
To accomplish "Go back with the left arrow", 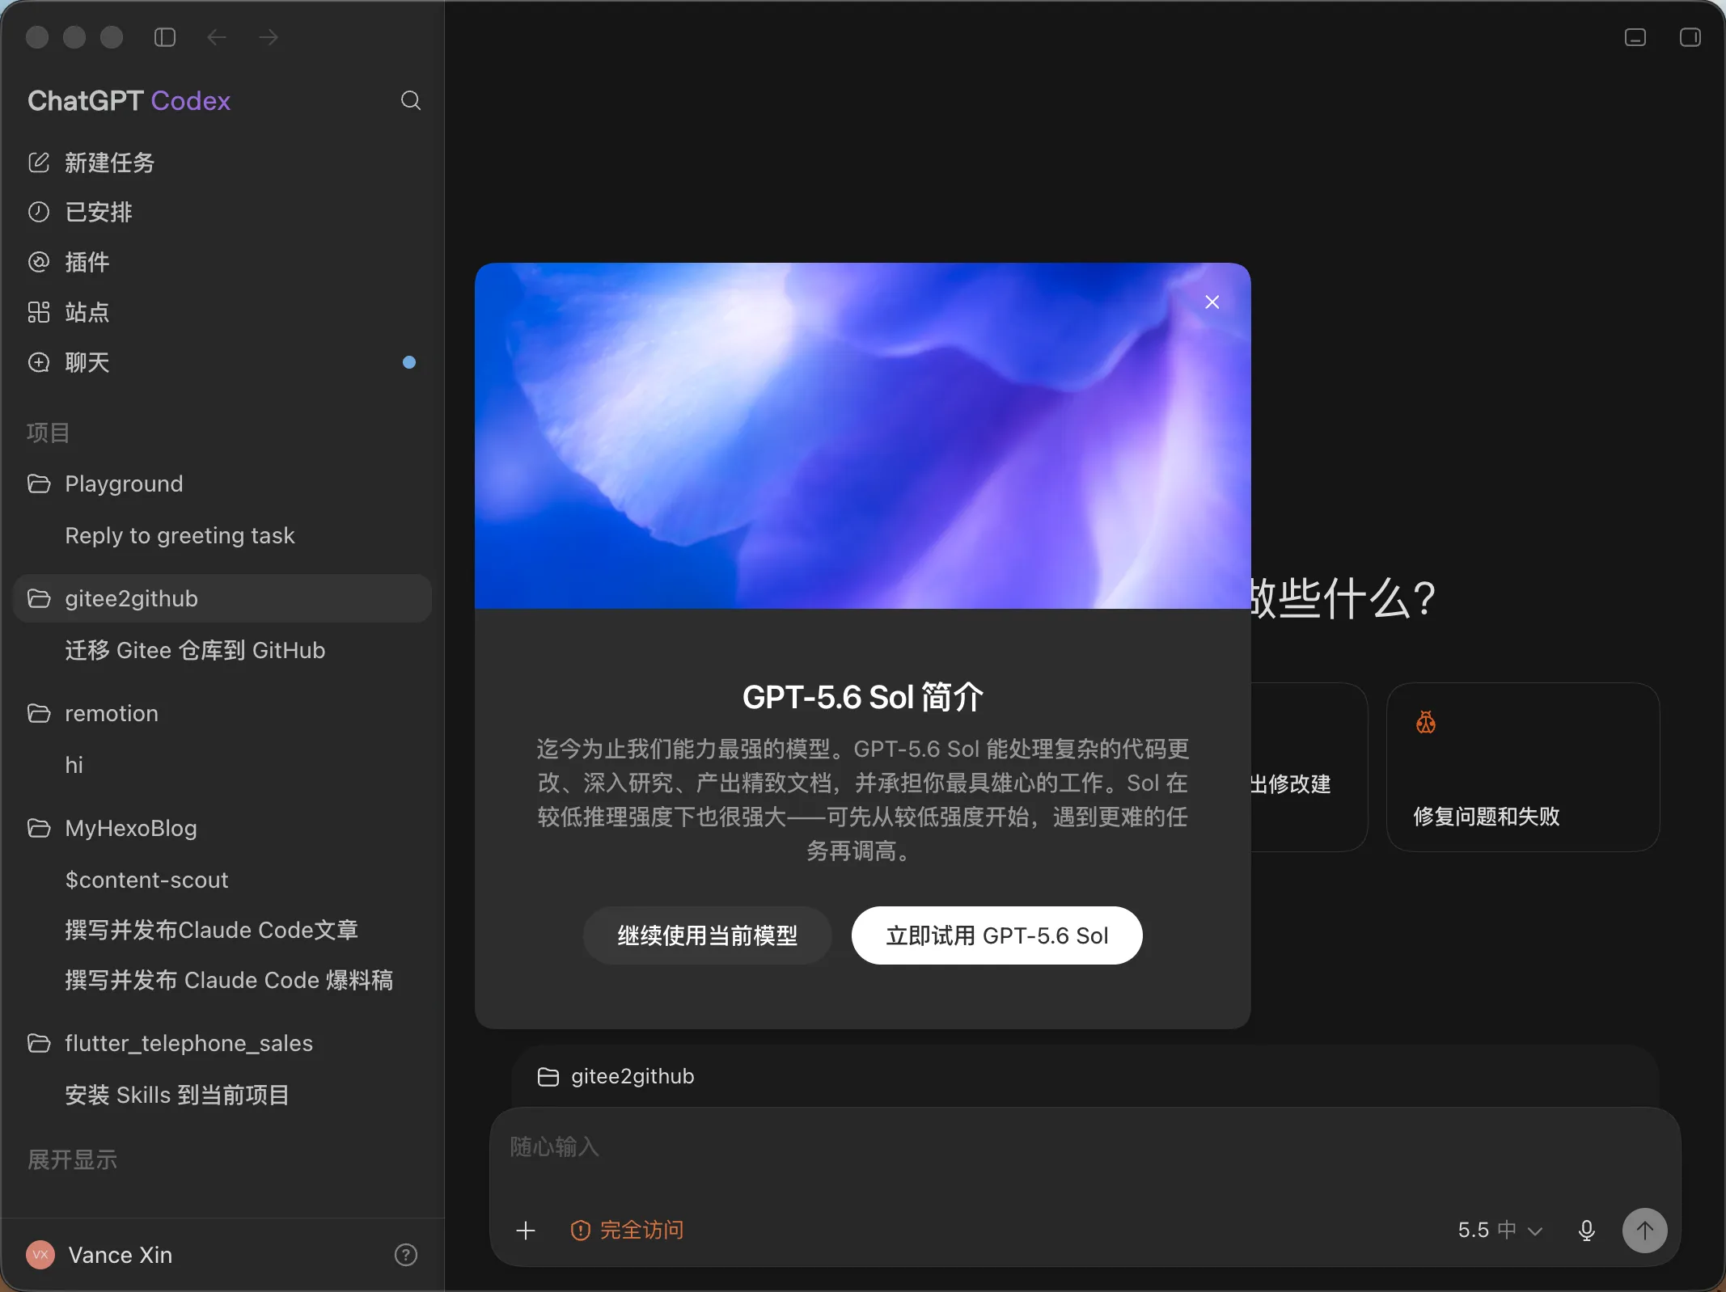I will (217, 37).
